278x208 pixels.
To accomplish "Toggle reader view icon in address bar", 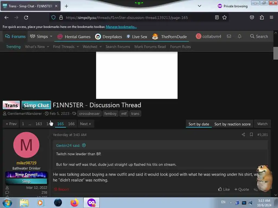I will click(217, 17).
